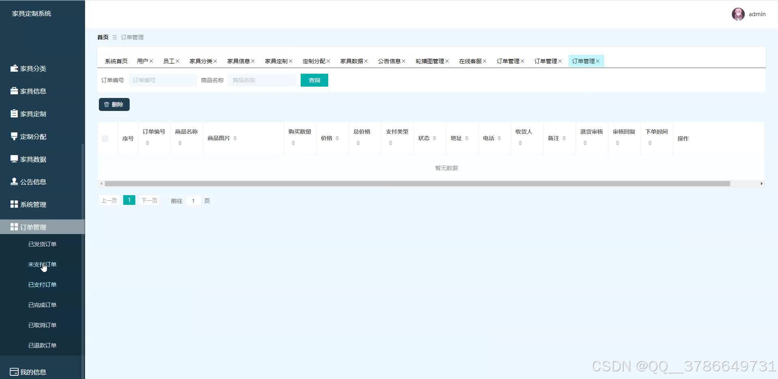Close the 轮播图管理 tab
The image size is (778, 379).
(447, 61)
